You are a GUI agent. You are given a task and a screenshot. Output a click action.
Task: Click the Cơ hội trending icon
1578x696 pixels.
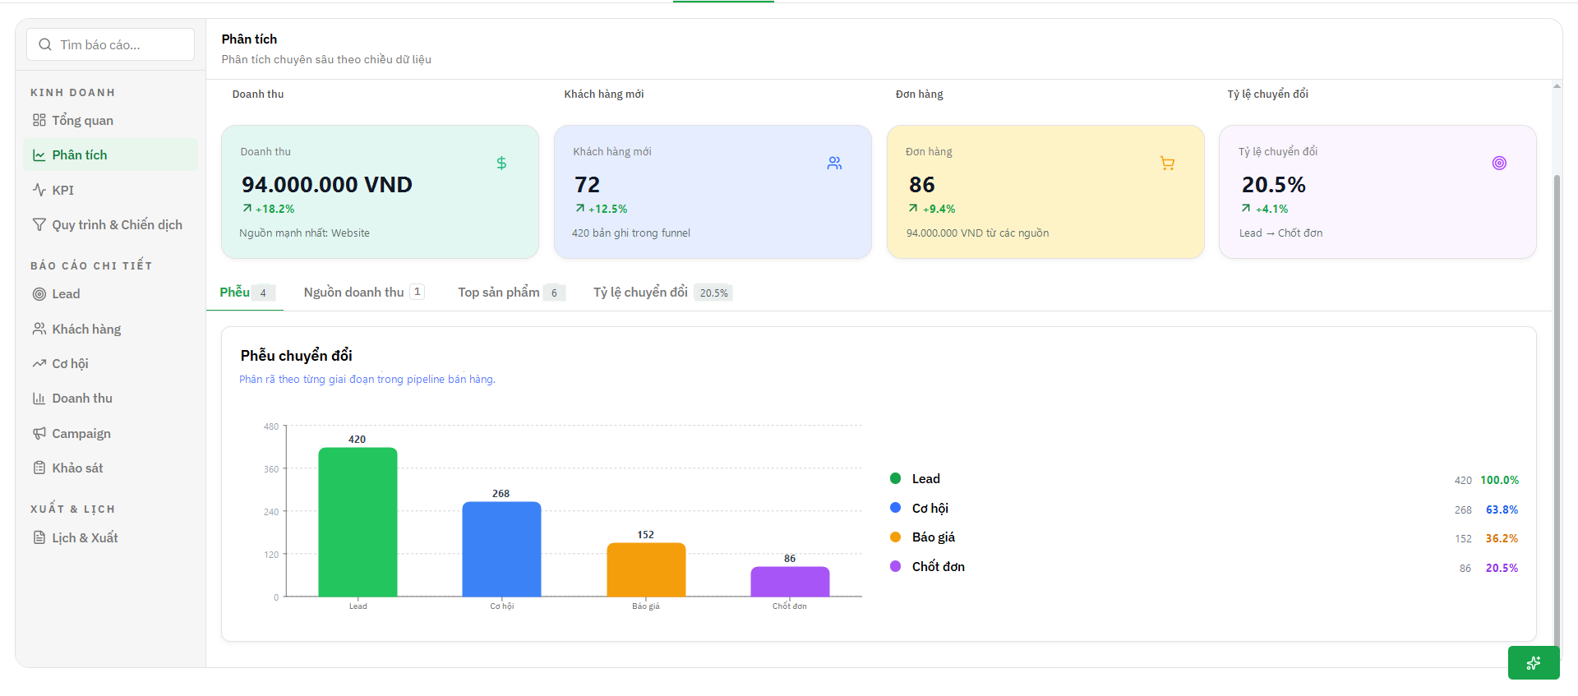click(39, 363)
